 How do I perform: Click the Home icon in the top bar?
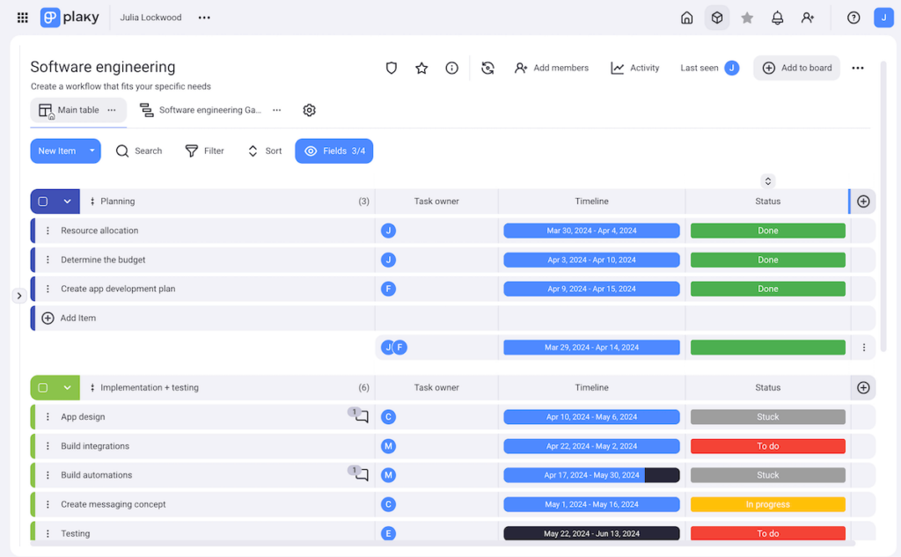point(686,17)
